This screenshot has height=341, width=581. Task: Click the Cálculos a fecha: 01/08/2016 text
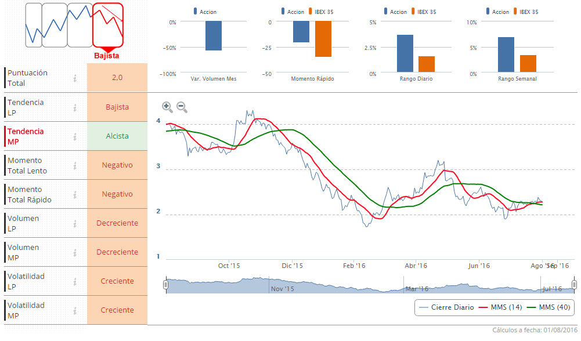point(535,330)
